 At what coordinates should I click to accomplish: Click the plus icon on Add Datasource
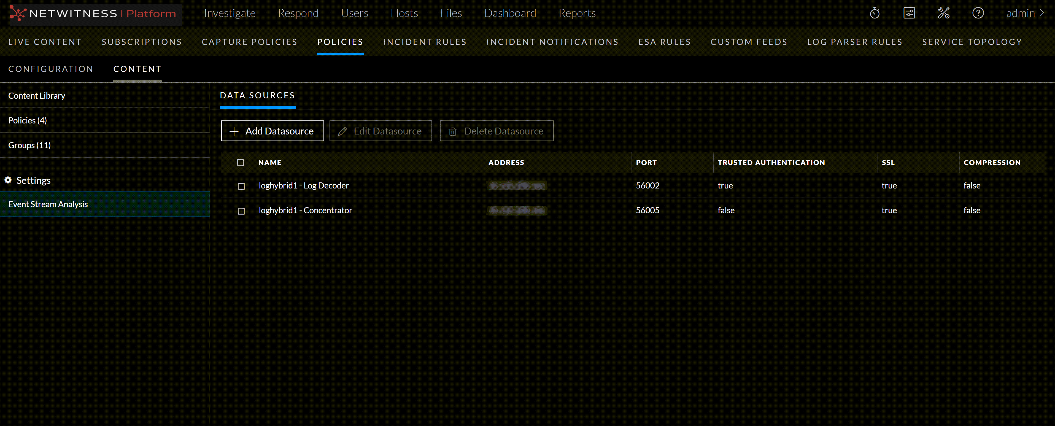point(234,131)
